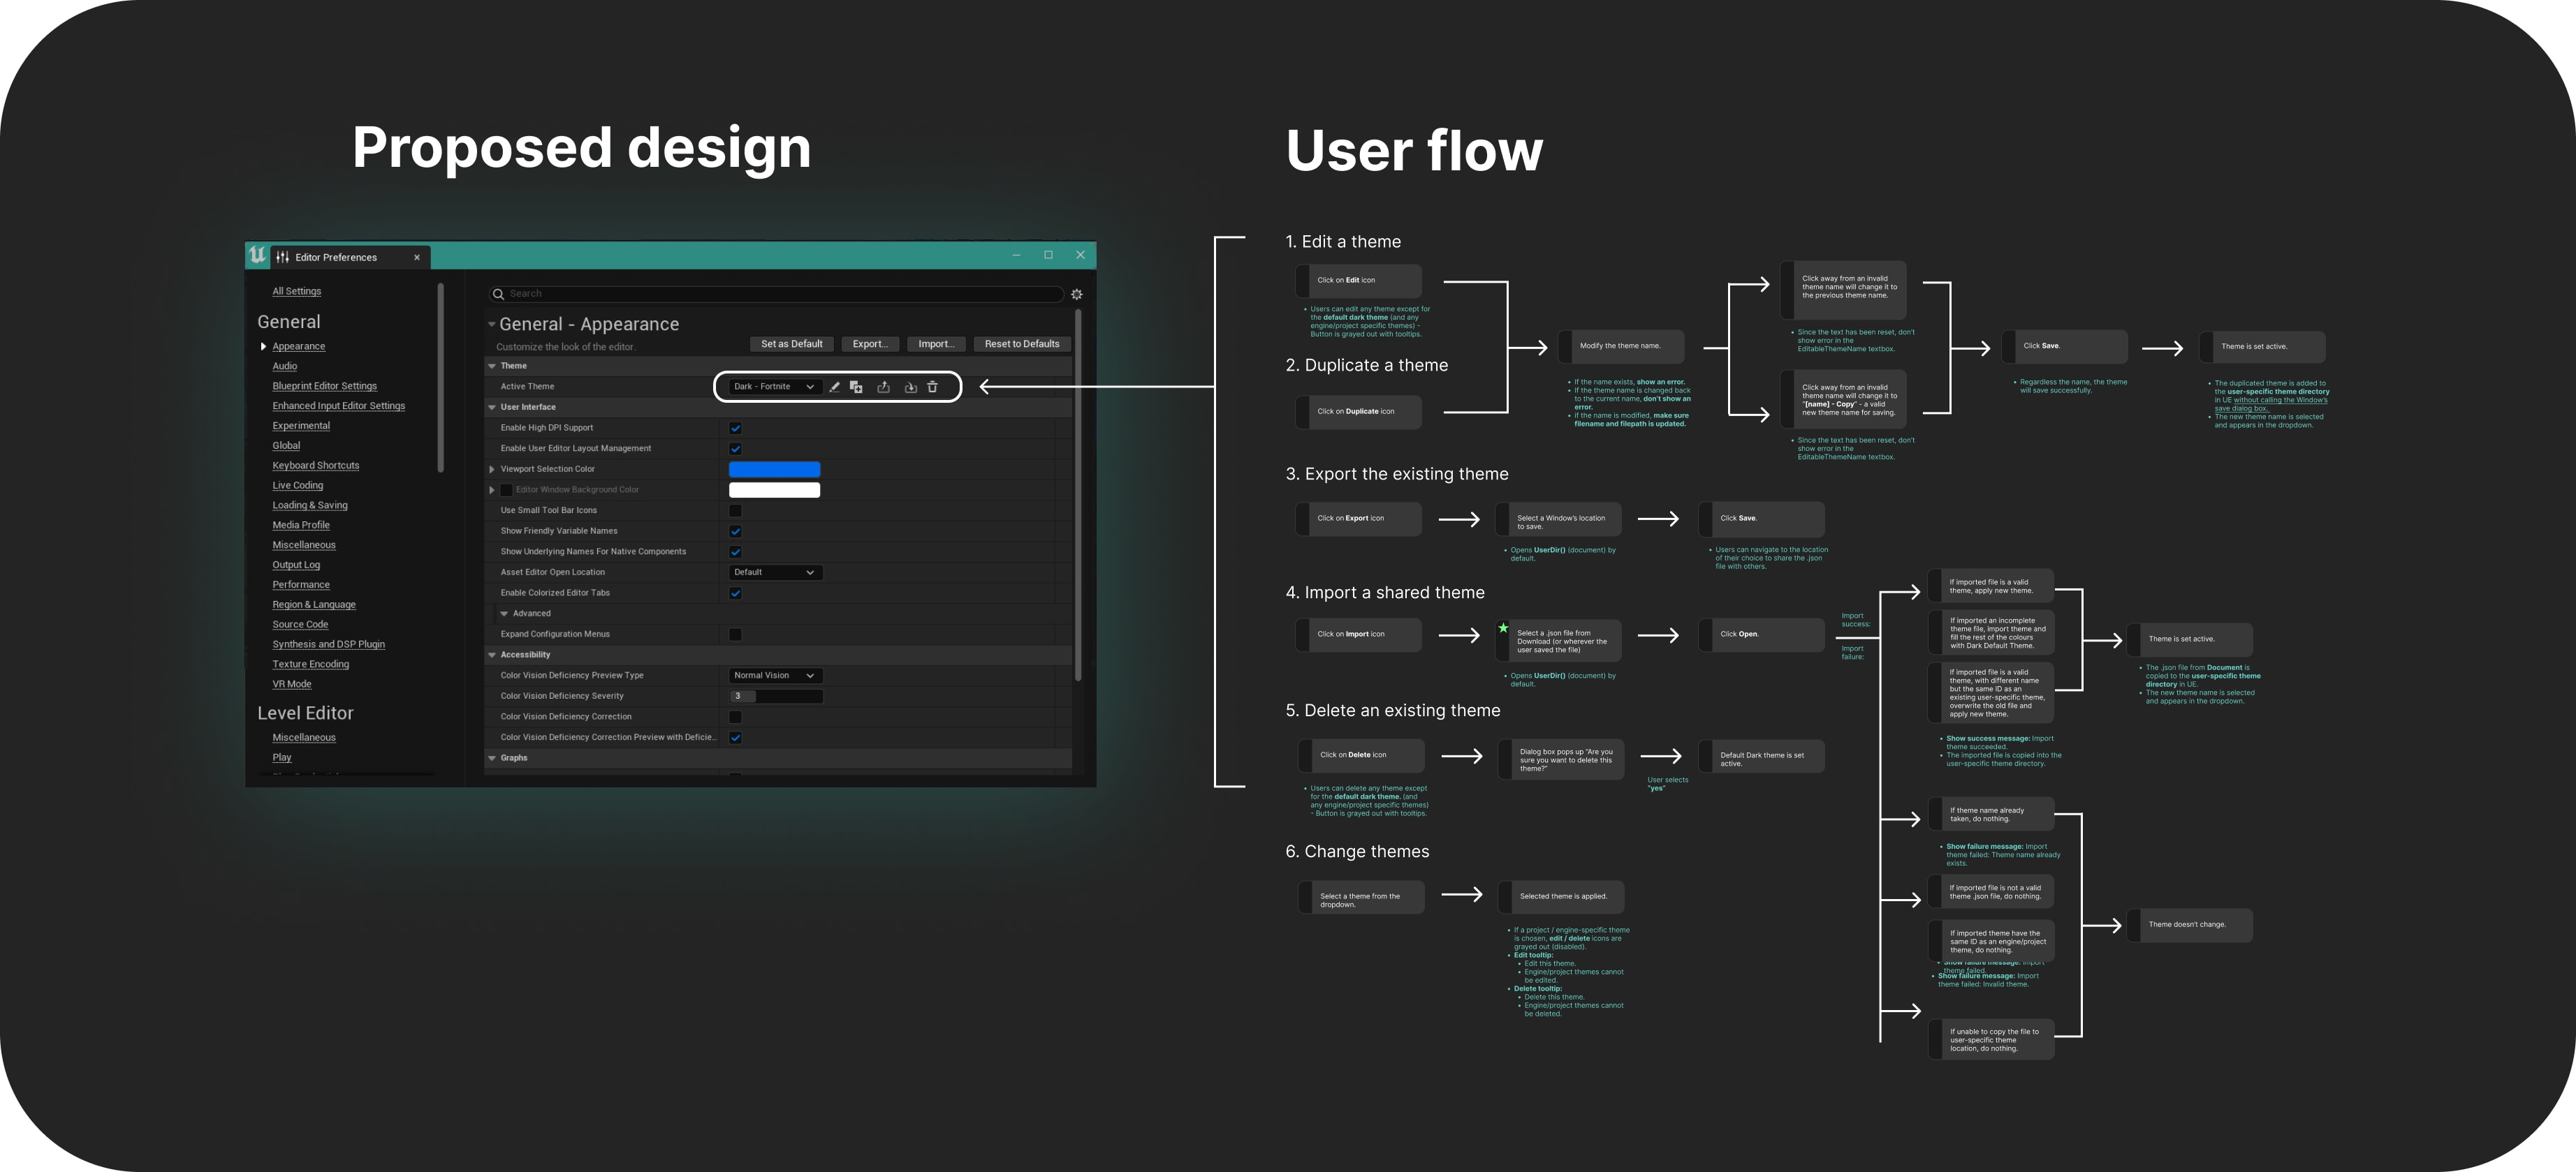Screen dimensions: 2576x1172
Task: Collapse the Graphs section
Action: (492, 758)
